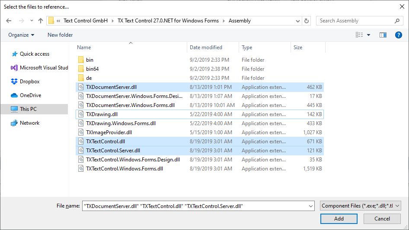The width and height of the screenshot is (409, 230).
Task: Select the TXDrawing.dll file name
Action: (x=102, y=114)
